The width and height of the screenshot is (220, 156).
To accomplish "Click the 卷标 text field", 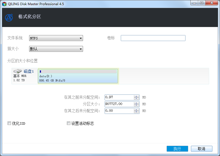I will click(x=153, y=38).
